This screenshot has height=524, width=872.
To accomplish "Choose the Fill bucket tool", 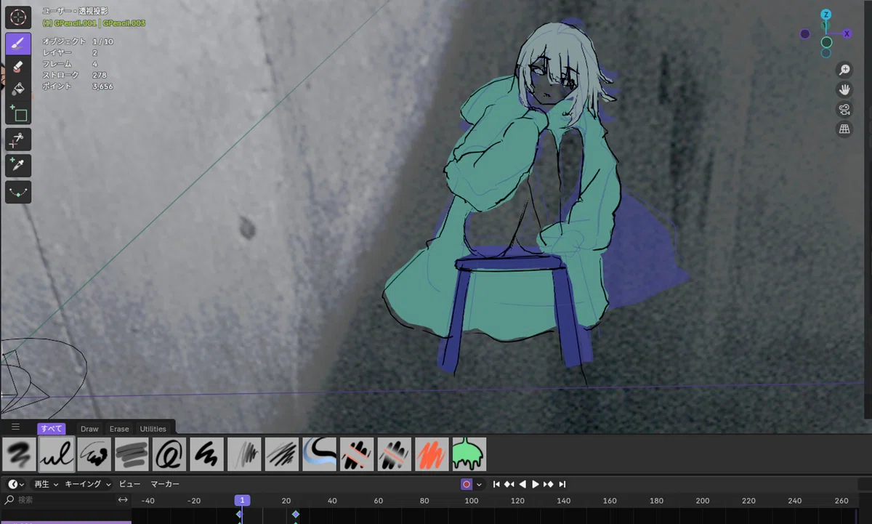I will 18,89.
